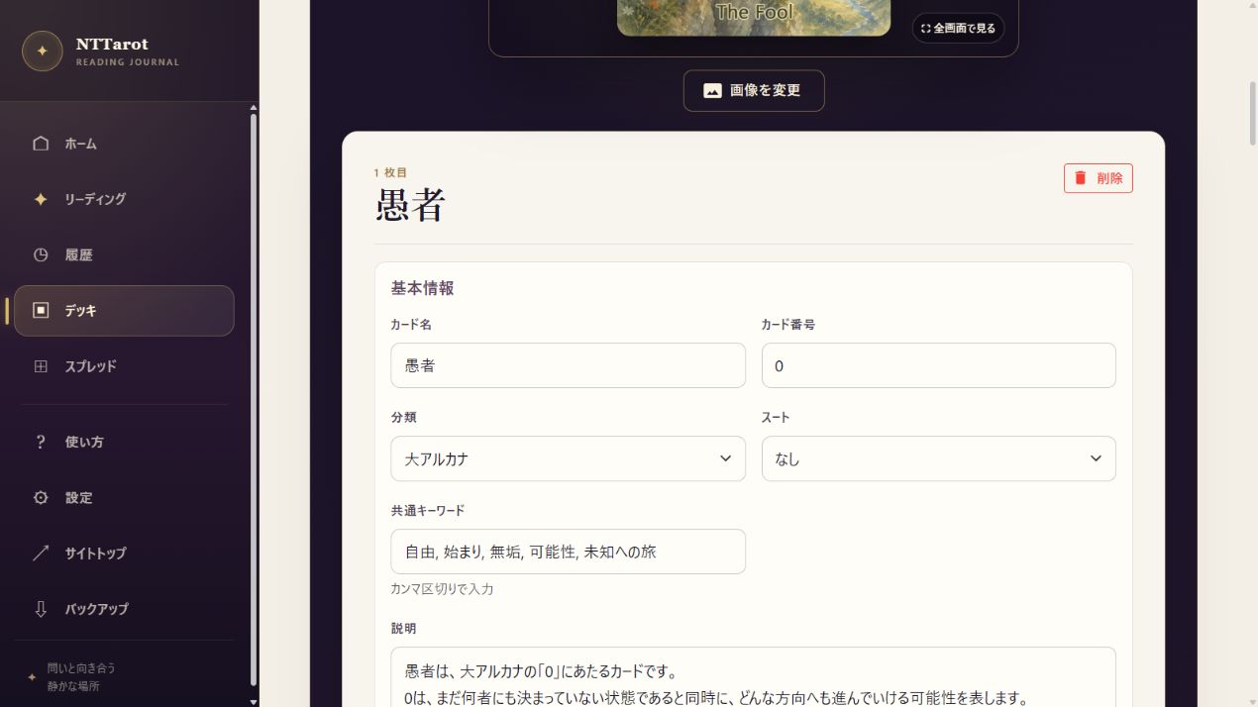The image size is (1258, 707).
Task: Click the カンマ区切りで入力 hint text
Action: (442, 589)
